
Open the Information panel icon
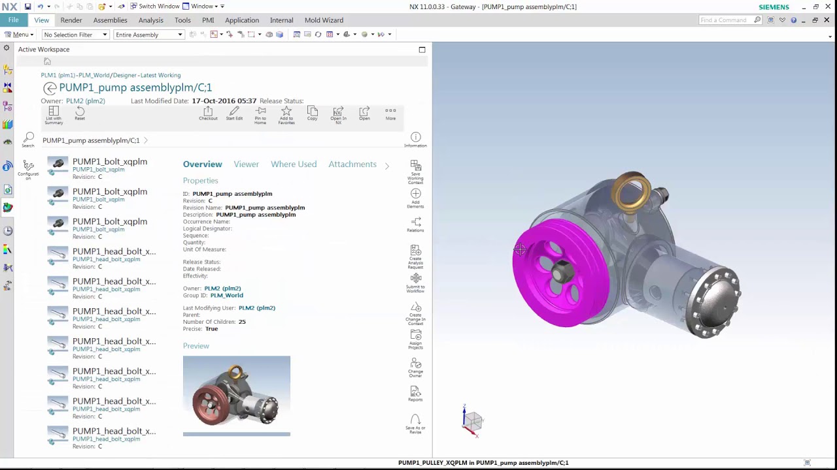tap(415, 140)
